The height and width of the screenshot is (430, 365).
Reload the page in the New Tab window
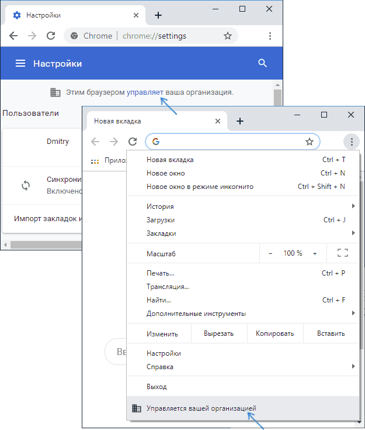pyautogui.click(x=133, y=142)
